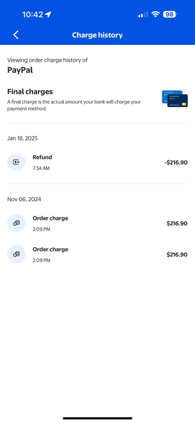
Task: Tap the cellular signal bars icon
Action: tap(143, 15)
